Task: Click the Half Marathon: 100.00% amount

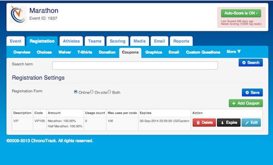Action: pos(65,126)
